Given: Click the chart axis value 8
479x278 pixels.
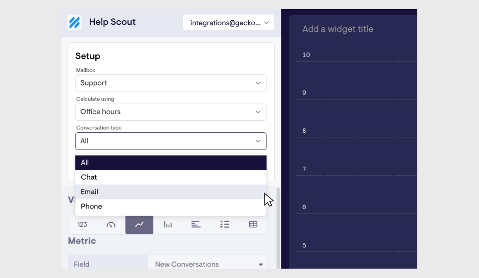Looking at the screenshot, I should point(304,131).
